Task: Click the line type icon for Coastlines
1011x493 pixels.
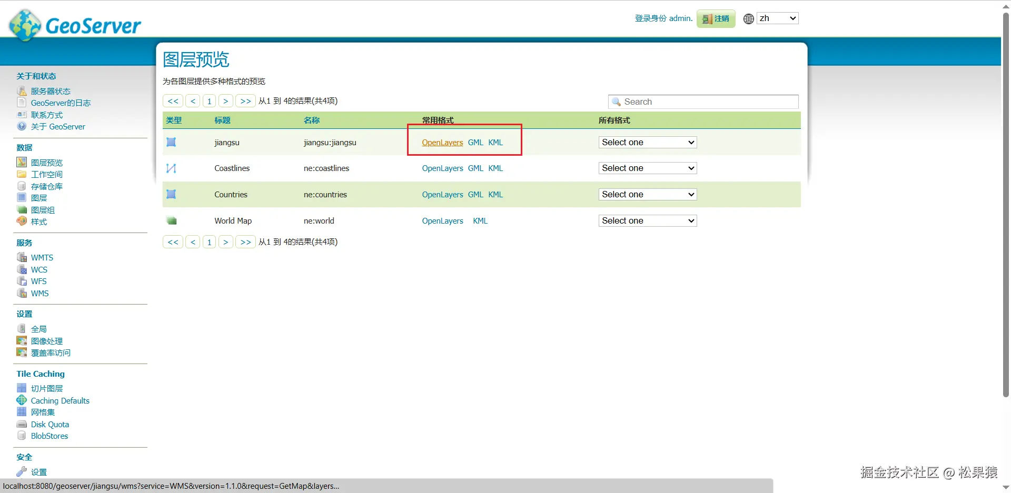Action: coord(171,168)
